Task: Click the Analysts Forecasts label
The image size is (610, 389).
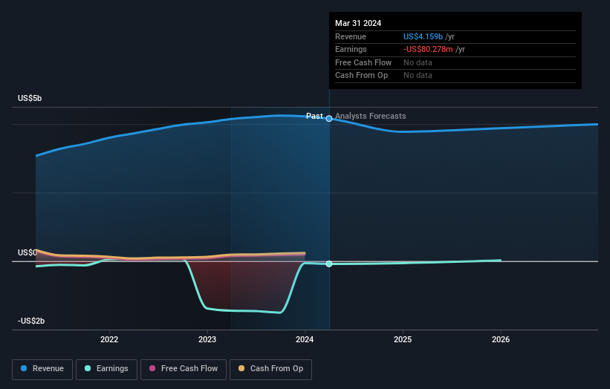Action: pyautogui.click(x=370, y=117)
